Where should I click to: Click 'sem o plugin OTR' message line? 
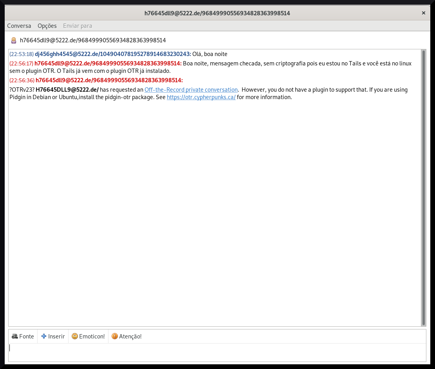point(90,71)
